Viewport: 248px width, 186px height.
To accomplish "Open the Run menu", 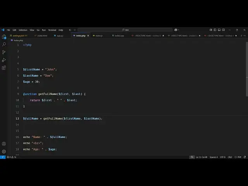I will pyautogui.click(x=44, y=30).
